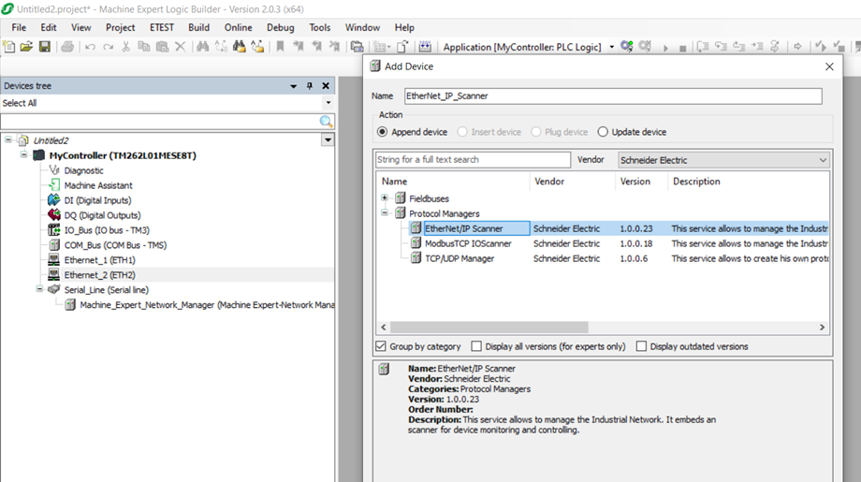Open the Application [MyController: PLC Logic] dropdown arrow
This screenshot has width=861, height=482.
point(612,47)
